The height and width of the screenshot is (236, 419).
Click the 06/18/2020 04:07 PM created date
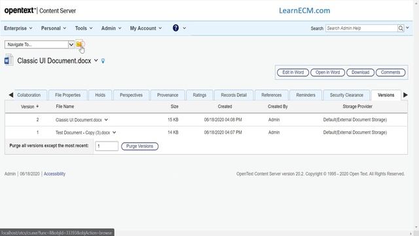click(223, 132)
